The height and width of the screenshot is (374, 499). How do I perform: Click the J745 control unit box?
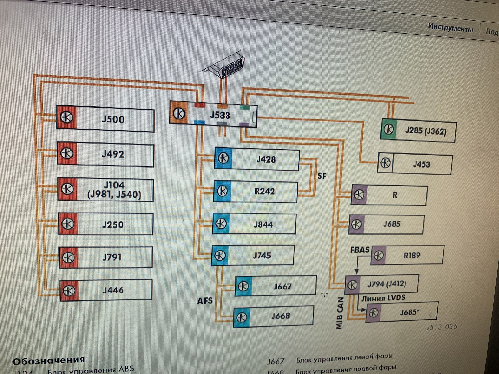click(x=253, y=255)
